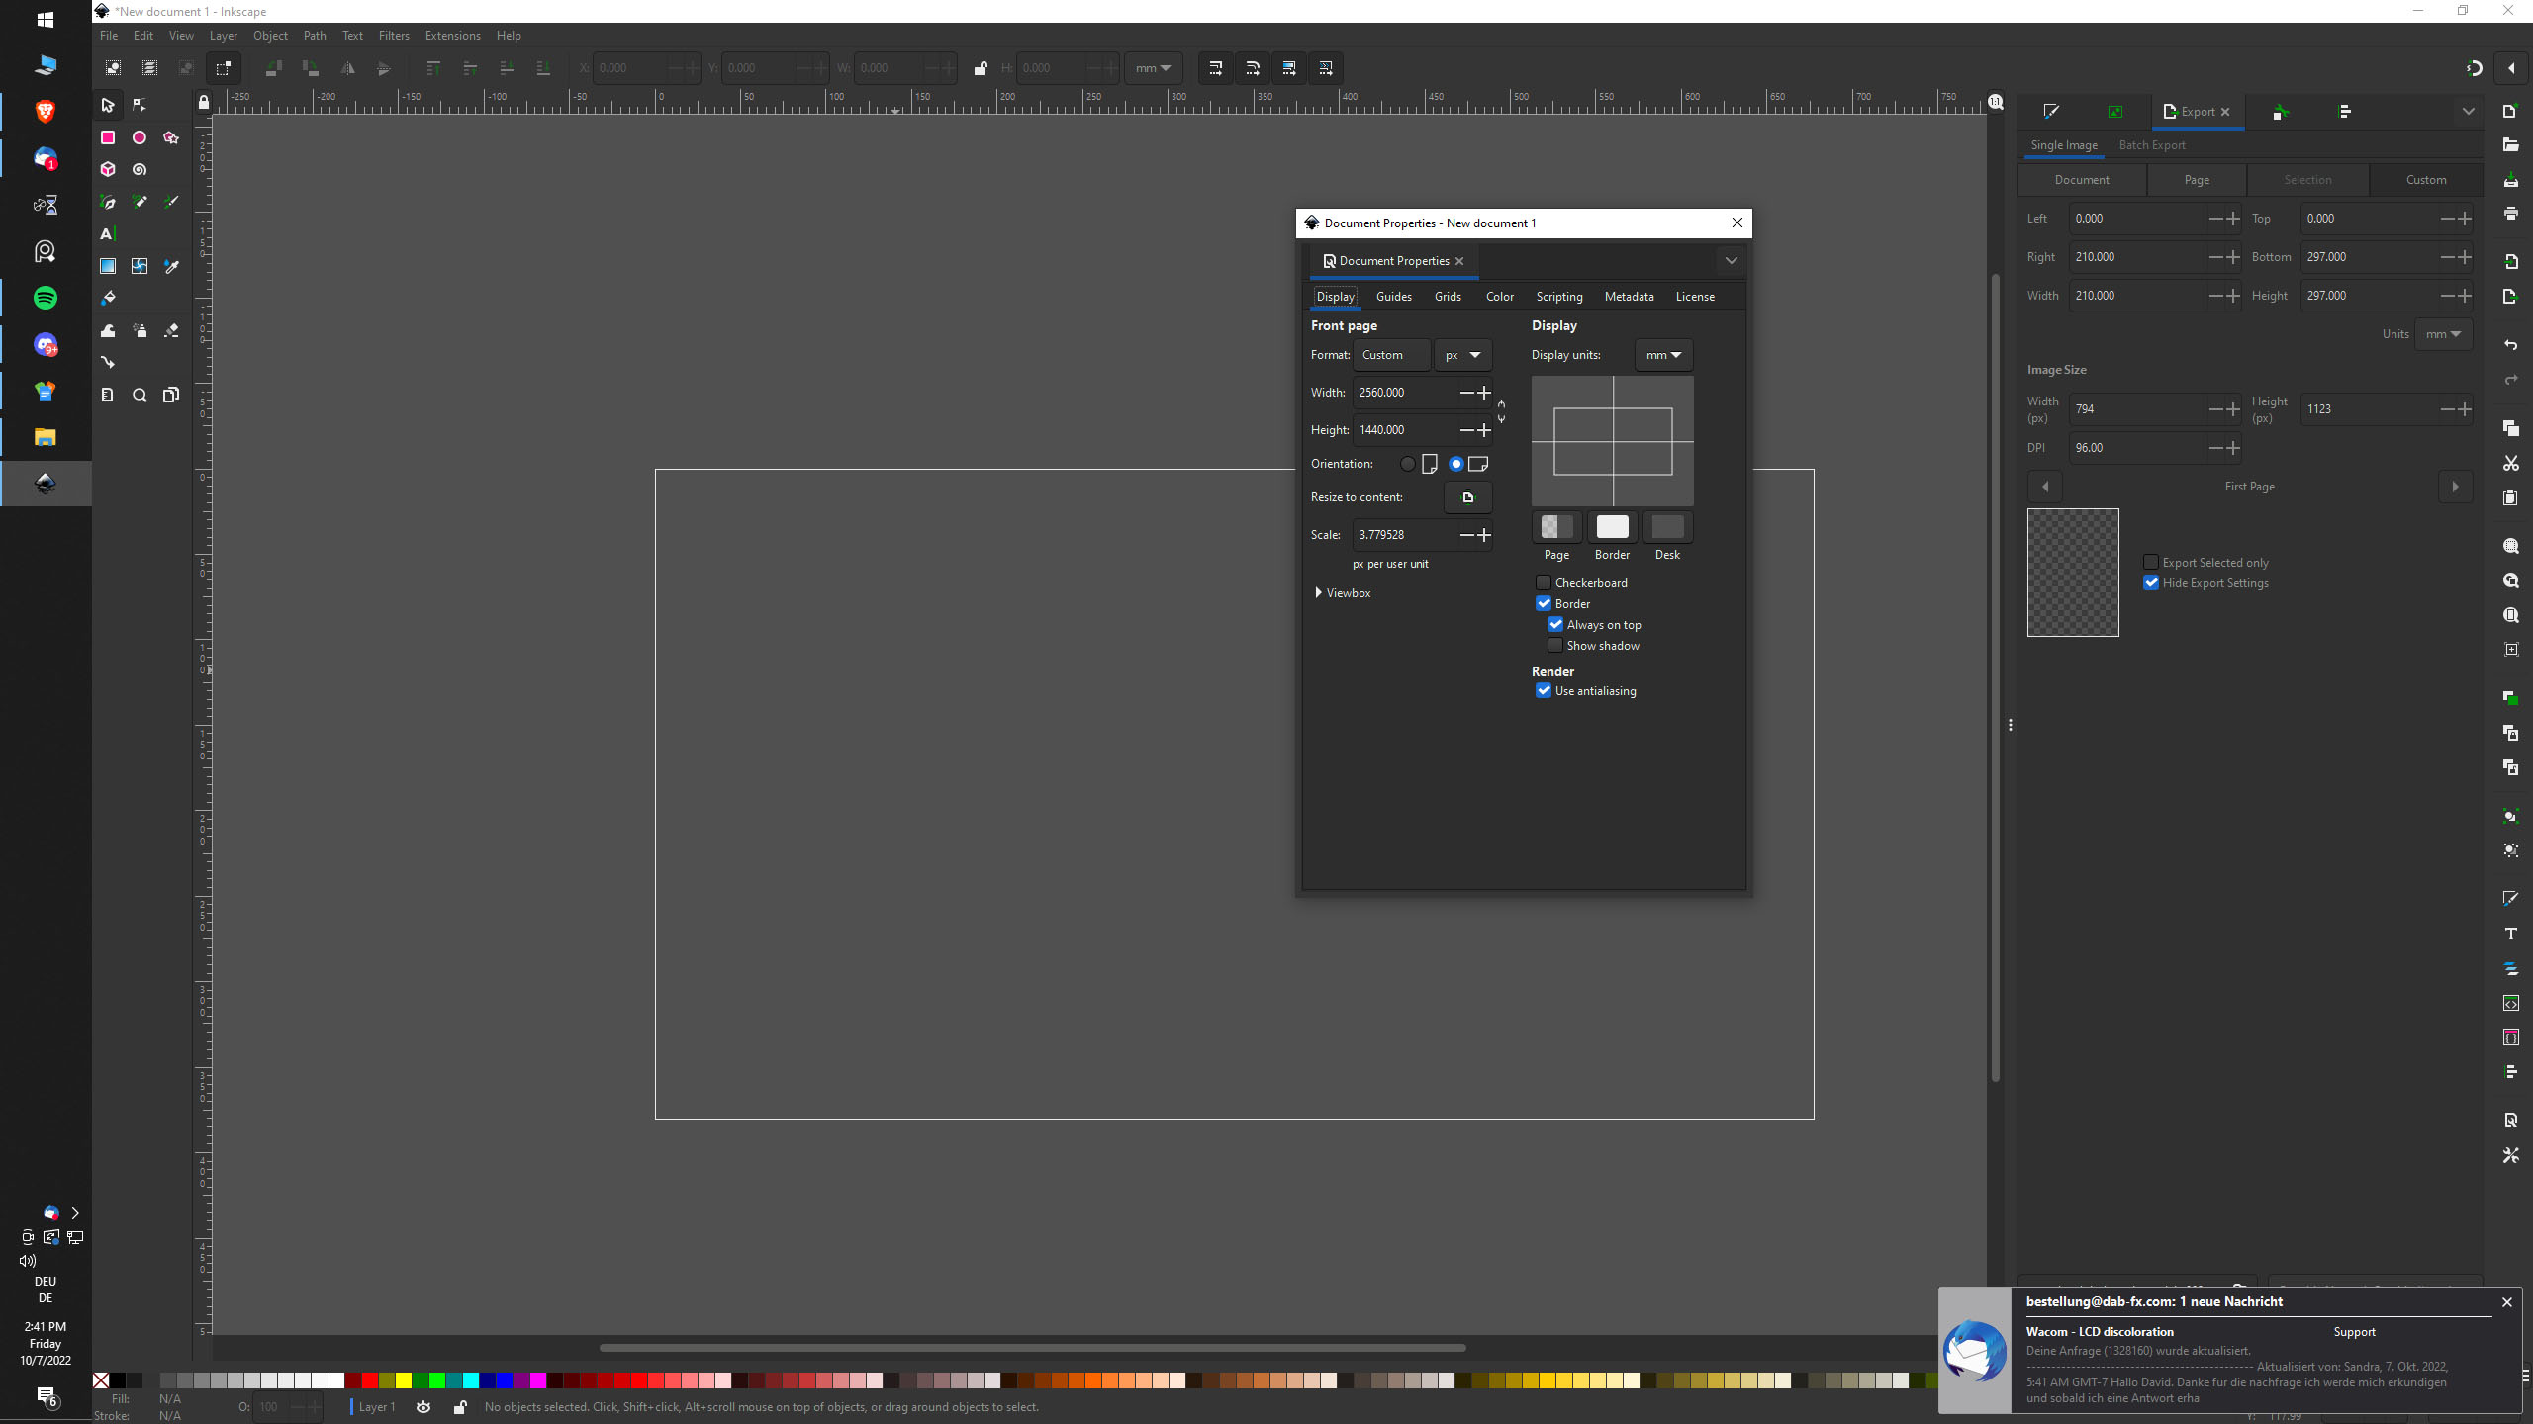2533x1424 pixels.
Task: Choose the Text tool
Action: click(x=107, y=233)
